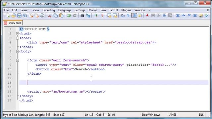The image size is (212, 119).
Task: Open the Macro menu
Action: pyautogui.click(x=93, y=10)
